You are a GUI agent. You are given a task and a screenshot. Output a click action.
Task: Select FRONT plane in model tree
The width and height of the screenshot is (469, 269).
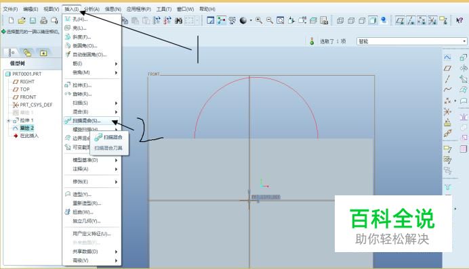tap(28, 97)
